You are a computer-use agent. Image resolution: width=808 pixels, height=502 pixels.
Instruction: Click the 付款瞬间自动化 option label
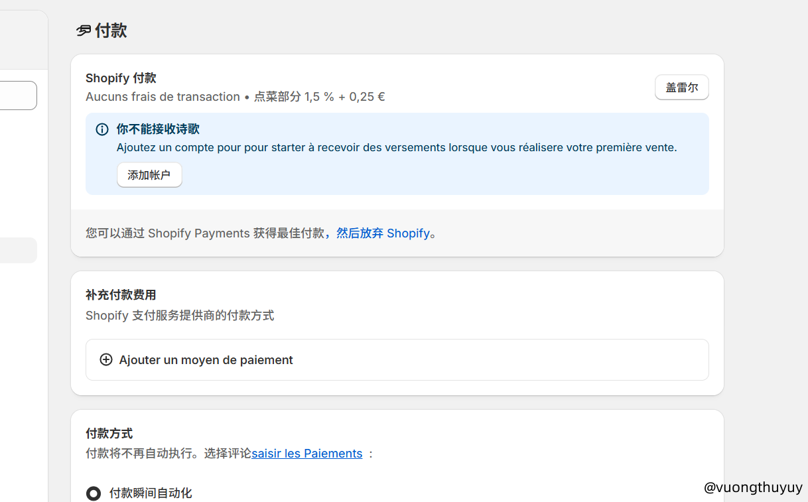(151, 493)
